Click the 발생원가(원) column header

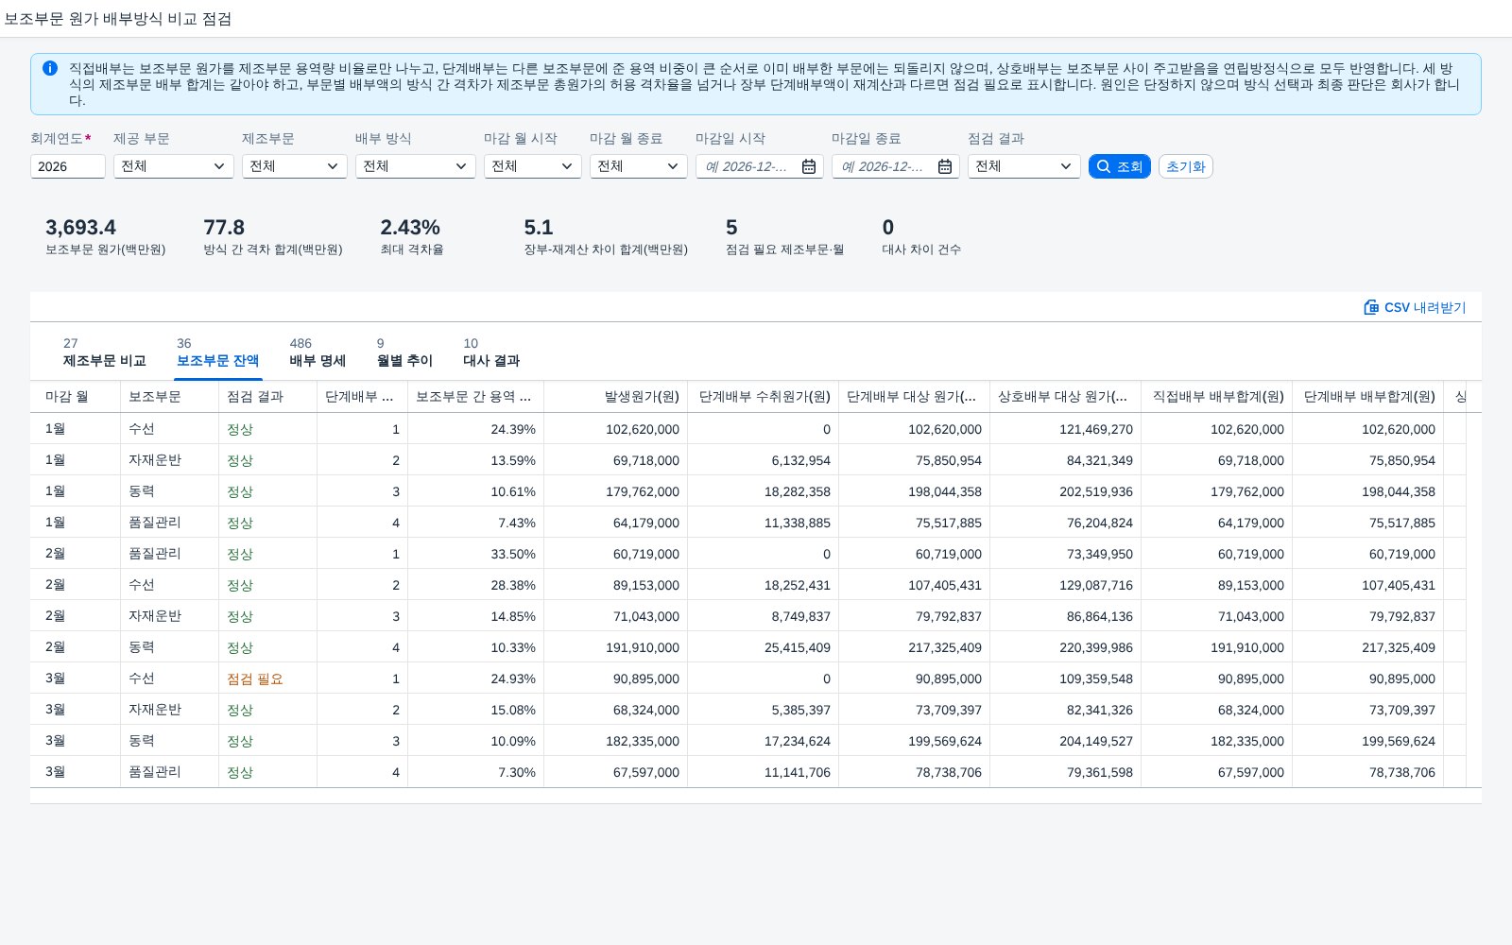[616, 397]
